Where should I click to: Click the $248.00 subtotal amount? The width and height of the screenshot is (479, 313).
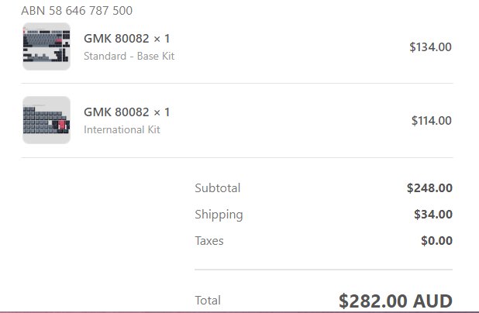coord(429,188)
